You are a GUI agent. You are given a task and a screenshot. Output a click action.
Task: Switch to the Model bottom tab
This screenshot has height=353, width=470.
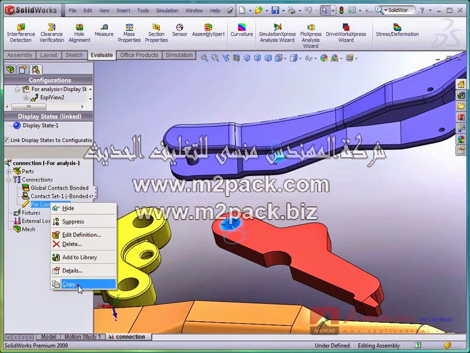(x=48, y=337)
